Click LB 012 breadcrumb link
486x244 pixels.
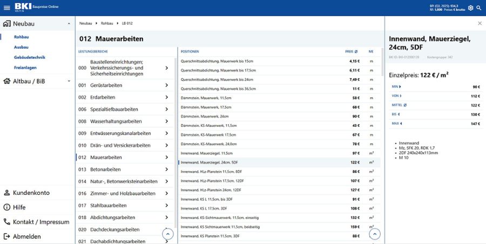(x=127, y=23)
